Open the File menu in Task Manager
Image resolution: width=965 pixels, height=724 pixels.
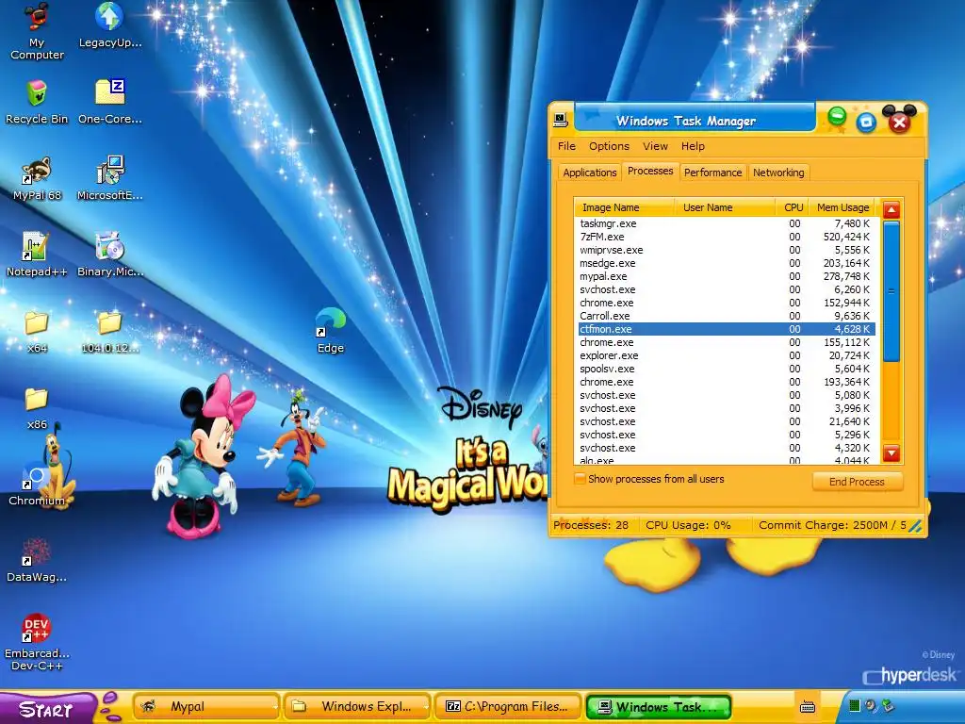coord(566,146)
